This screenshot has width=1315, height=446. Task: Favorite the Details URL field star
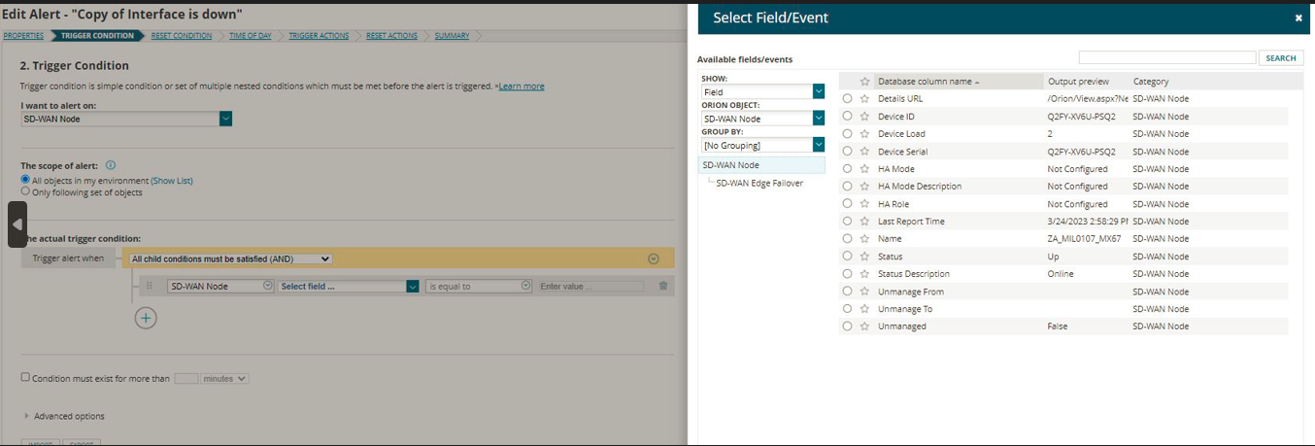click(864, 99)
